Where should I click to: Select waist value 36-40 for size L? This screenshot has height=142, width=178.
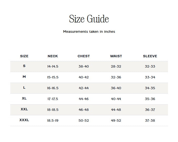tap(116, 88)
